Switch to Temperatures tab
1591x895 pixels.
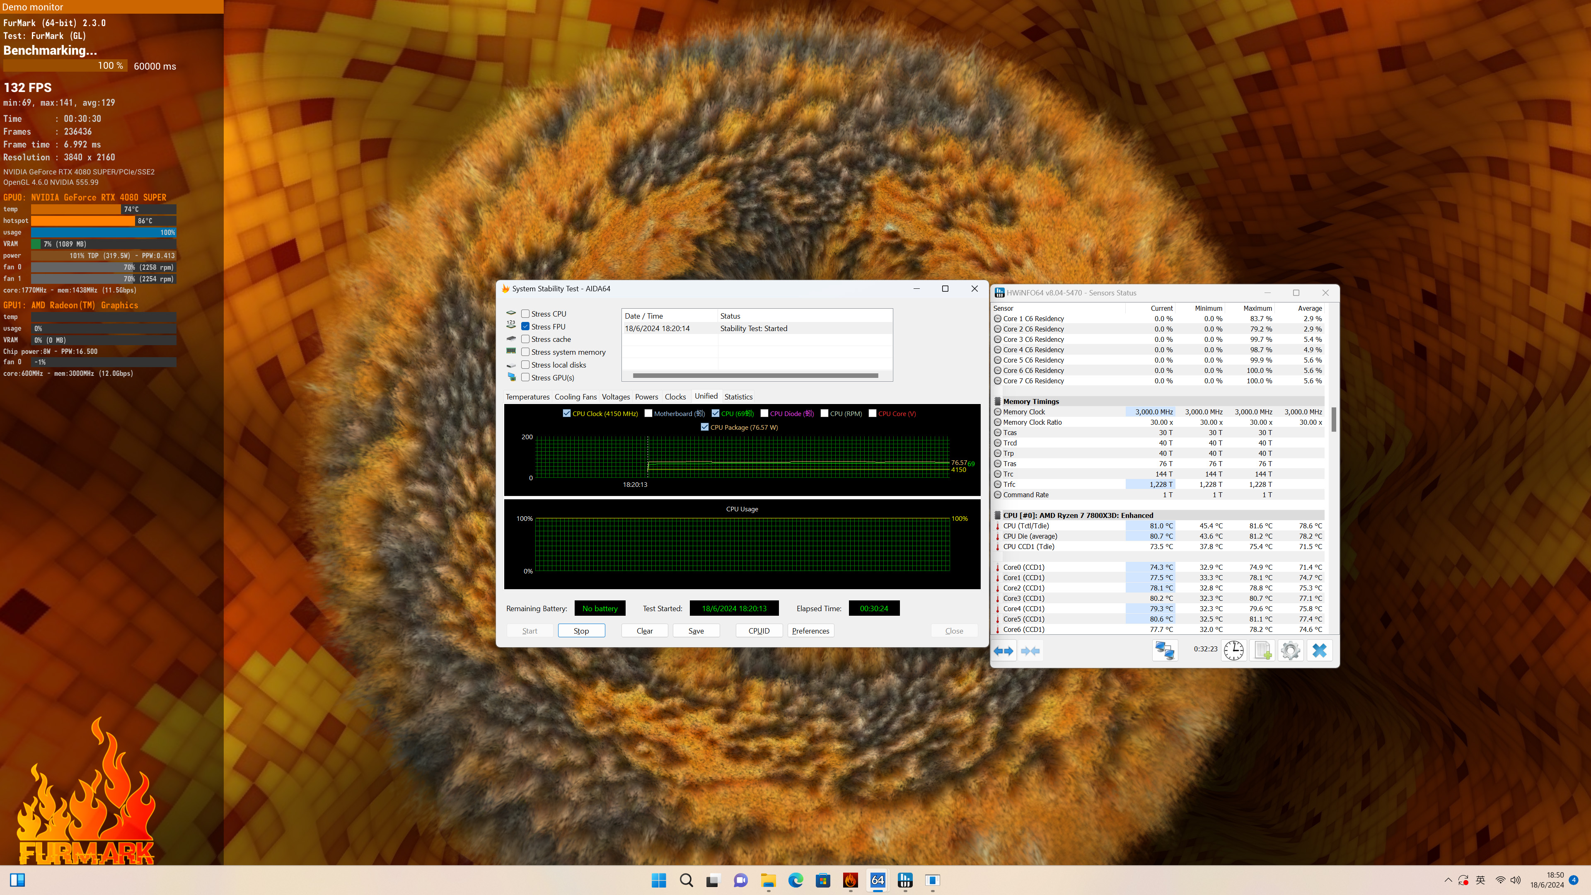click(x=527, y=397)
